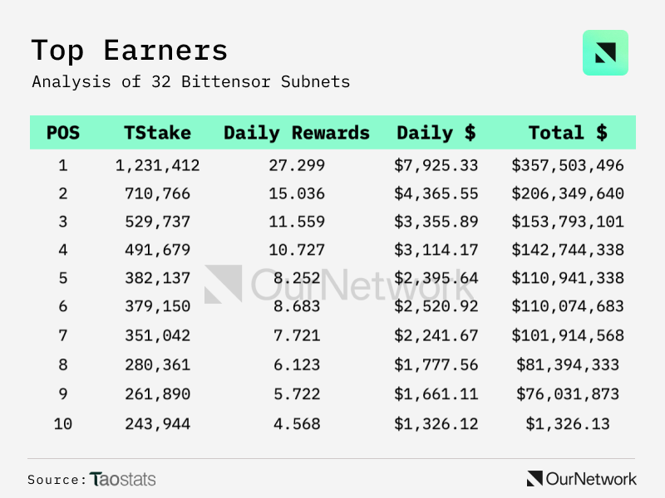Click the OurNetwork footer brand text
The image size is (665, 498).
click(x=591, y=479)
